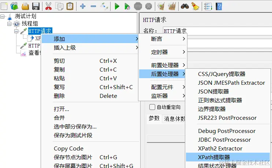Open Help with question mark icon
Screen dimensions: 272x168
(219, 7)
